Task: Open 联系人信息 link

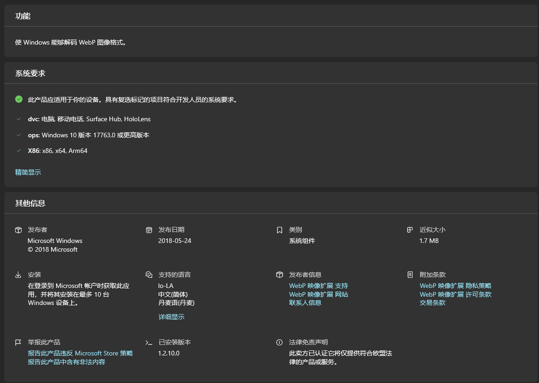Action: click(x=305, y=303)
